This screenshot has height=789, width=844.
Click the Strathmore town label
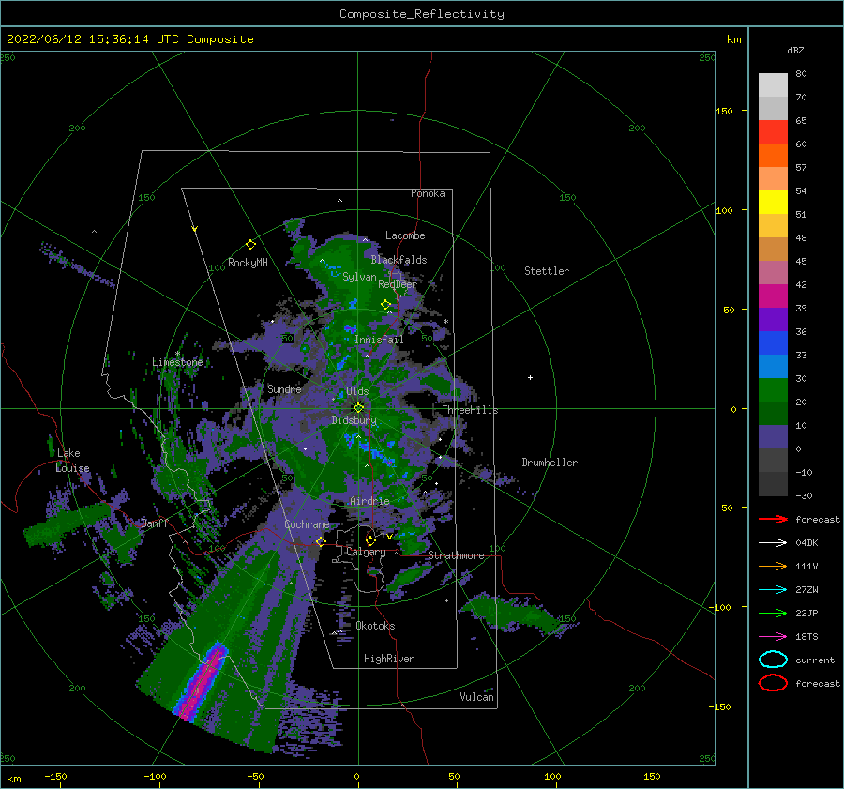[x=457, y=555]
